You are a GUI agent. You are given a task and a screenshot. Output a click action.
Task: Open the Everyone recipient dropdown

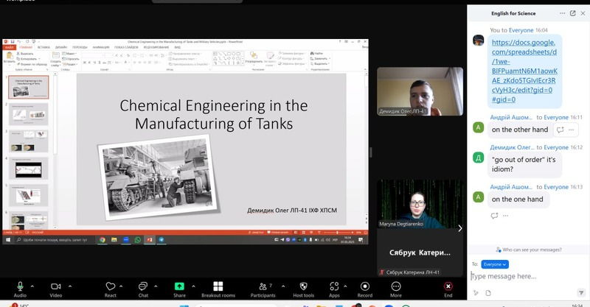tap(495, 264)
